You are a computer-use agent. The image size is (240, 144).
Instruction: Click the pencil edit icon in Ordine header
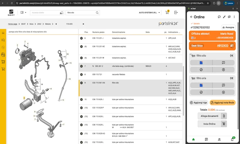[x=224, y=17]
